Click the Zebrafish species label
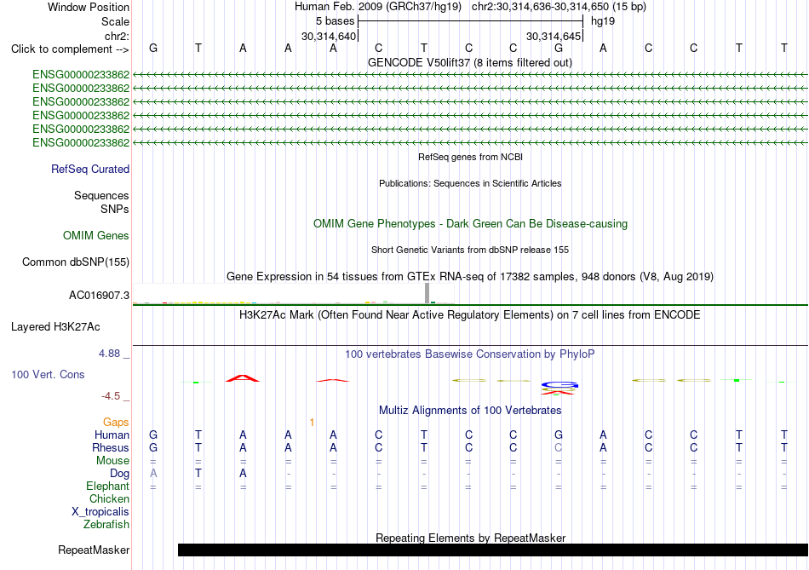This screenshot has height=570, width=809. tap(106, 524)
